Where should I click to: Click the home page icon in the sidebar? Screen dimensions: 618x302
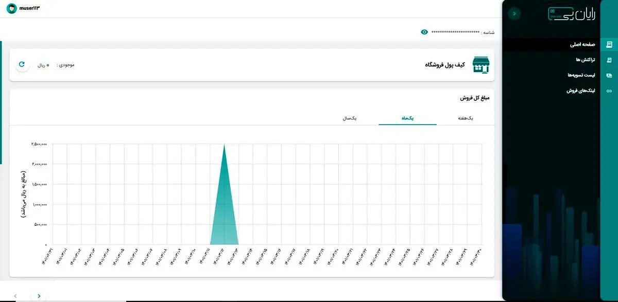tap(609, 45)
